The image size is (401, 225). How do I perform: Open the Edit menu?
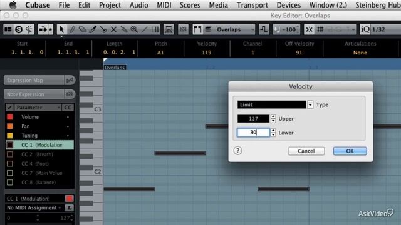[84, 5]
